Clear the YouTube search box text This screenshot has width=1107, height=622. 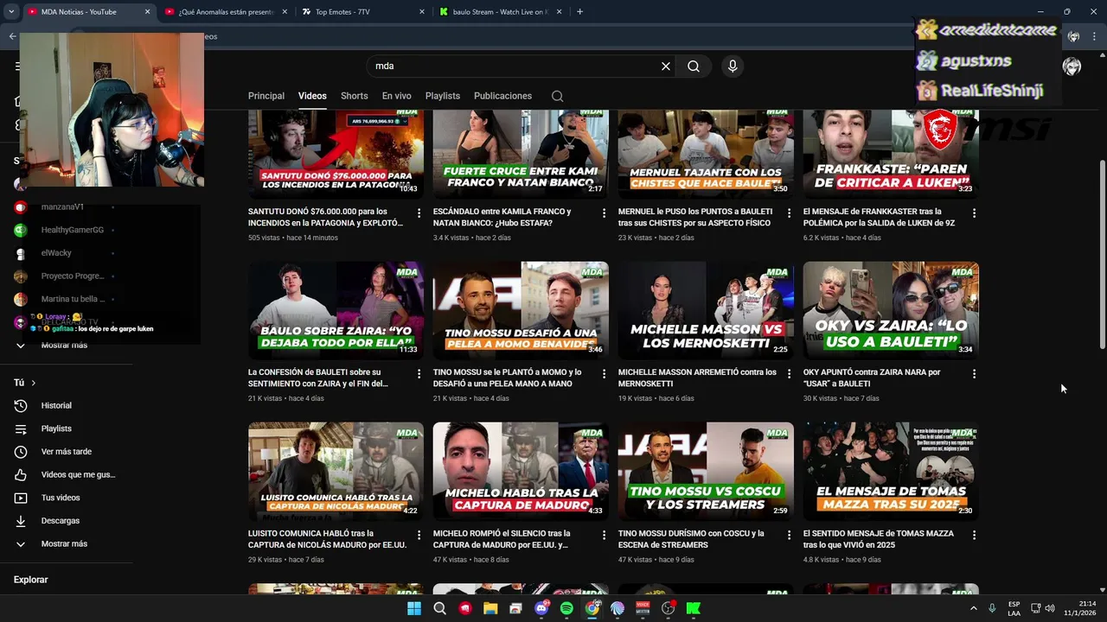[666, 66]
